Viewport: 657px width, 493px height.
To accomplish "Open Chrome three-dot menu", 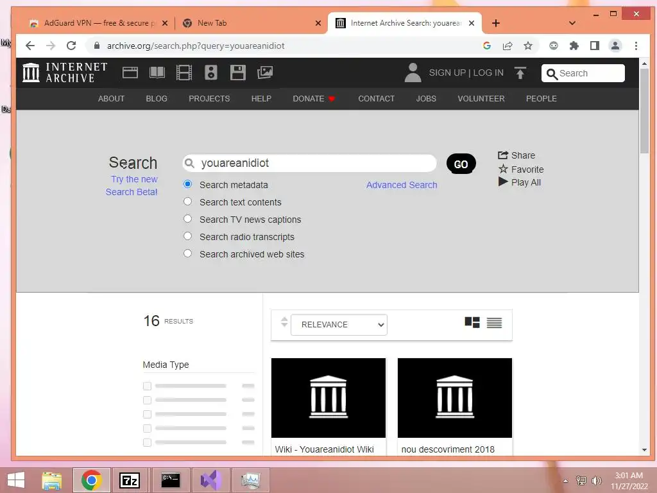I will click(636, 46).
